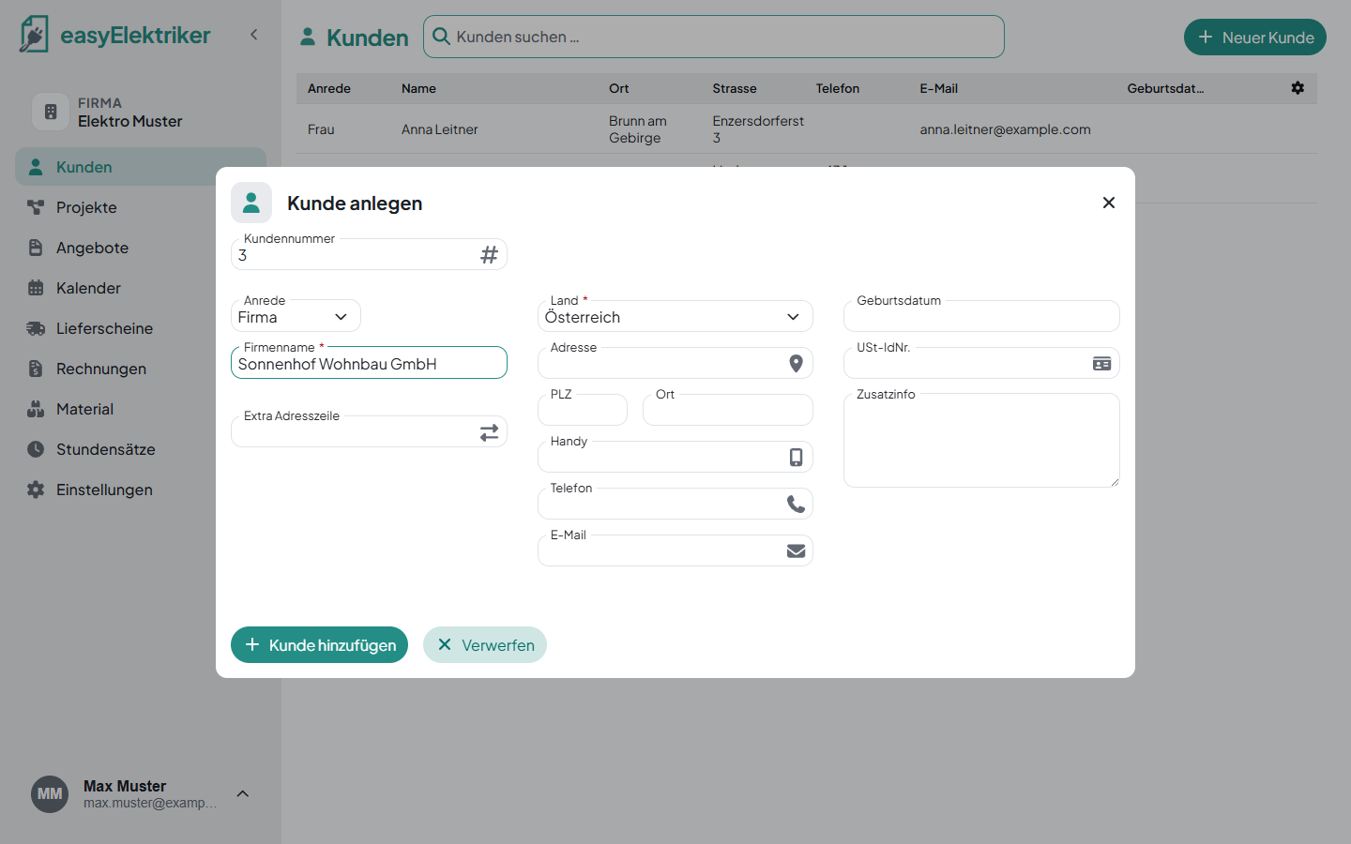Screen dimensions: 1351x844
Task: Click into the Ort input field
Action: 728,410
